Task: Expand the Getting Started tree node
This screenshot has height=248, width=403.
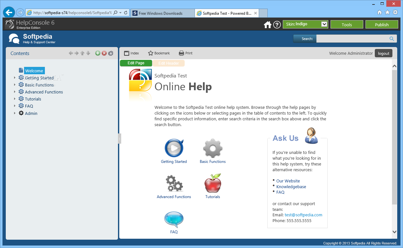Action: point(14,78)
